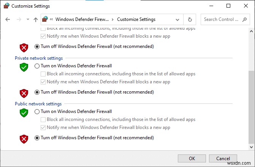Click the bottom red shield in Public settings
Image resolution: width=255 pixels, height=167 pixels.
point(24,138)
